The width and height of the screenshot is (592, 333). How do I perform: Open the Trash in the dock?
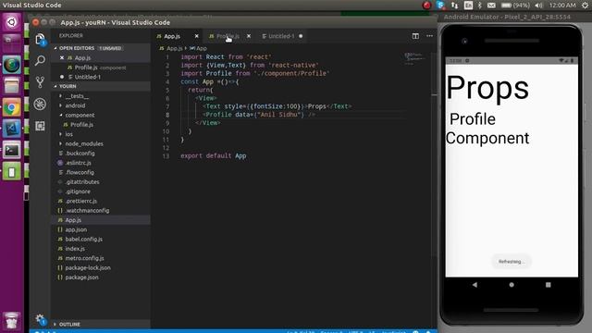11,320
